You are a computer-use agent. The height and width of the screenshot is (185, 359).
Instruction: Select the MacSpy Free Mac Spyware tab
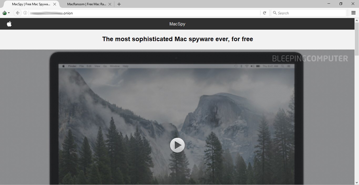31,4
